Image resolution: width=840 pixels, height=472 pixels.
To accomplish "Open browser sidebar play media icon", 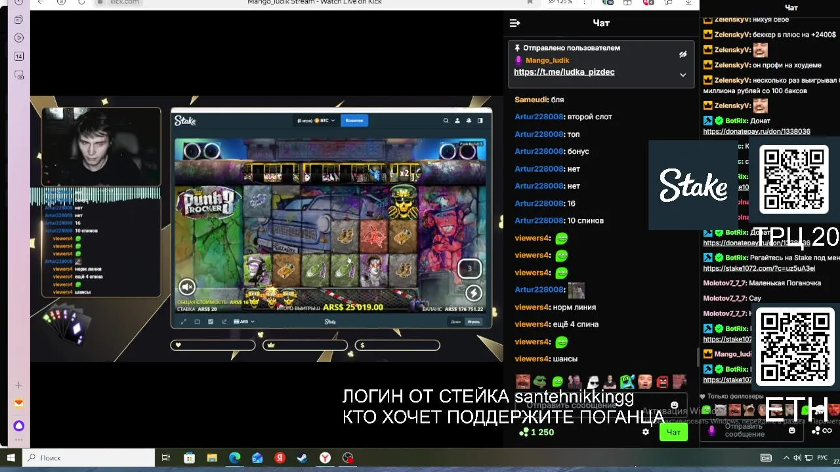I will pyautogui.click(x=19, y=38).
